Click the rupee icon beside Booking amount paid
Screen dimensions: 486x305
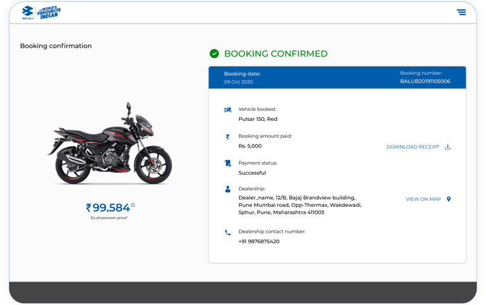(228, 137)
